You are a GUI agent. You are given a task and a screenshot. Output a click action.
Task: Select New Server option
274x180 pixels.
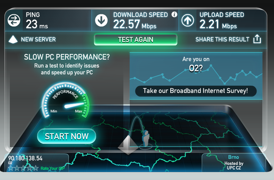[x=38, y=39]
